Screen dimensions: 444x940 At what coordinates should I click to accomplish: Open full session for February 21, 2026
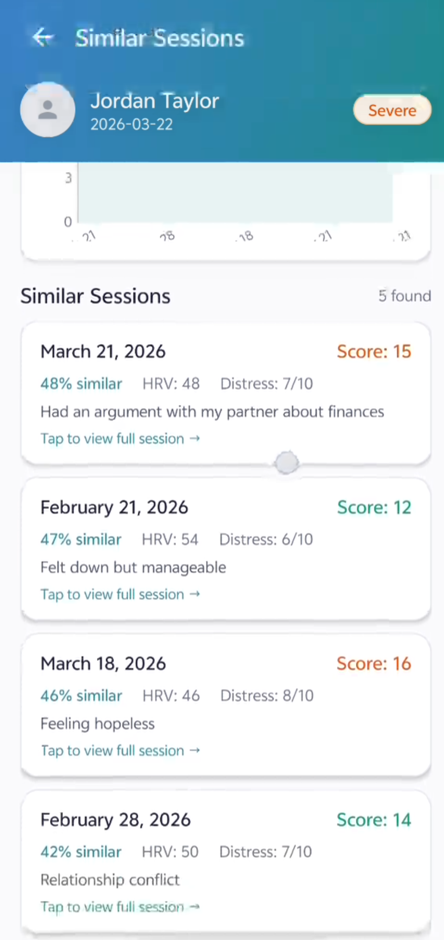[x=120, y=594]
